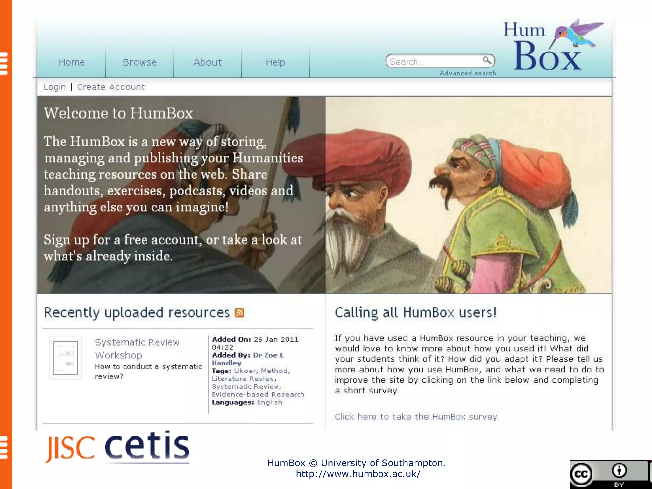Select the Literature Review tag
Viewport: 652px width, 489px height.
coord(243,379)
